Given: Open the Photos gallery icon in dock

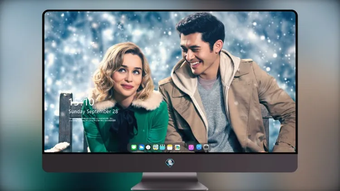Looking at the screenshot, I should point(177,148).
